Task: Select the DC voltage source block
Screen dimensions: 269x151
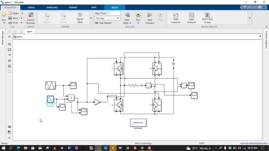Action: point(174,64)
